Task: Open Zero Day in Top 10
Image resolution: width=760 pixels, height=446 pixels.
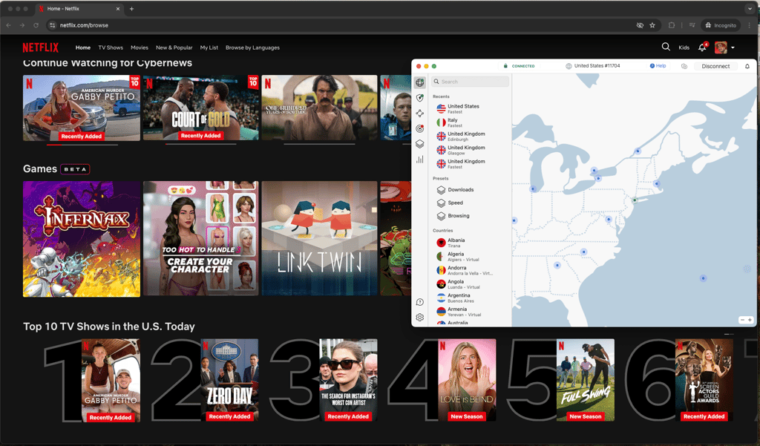Action: [230, 380]
